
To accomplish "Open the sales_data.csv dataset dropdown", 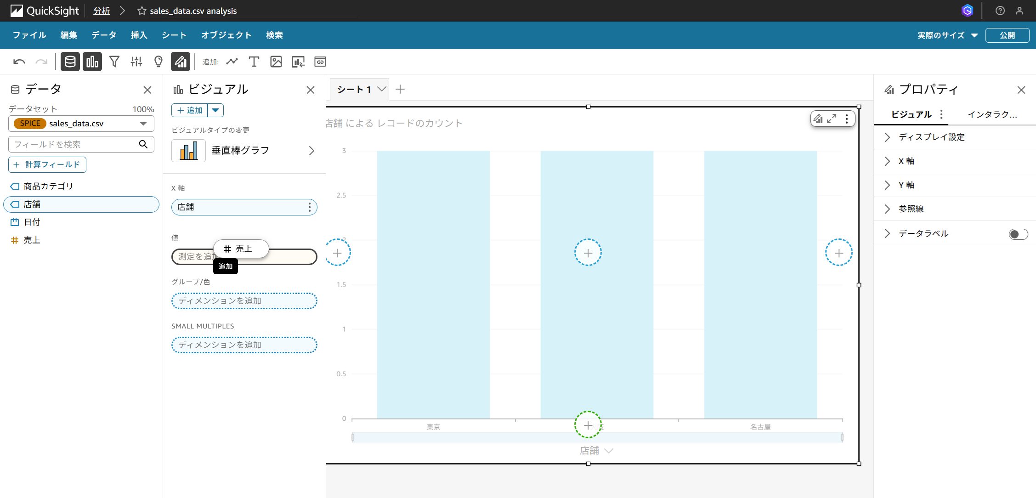I will point(143,124).
